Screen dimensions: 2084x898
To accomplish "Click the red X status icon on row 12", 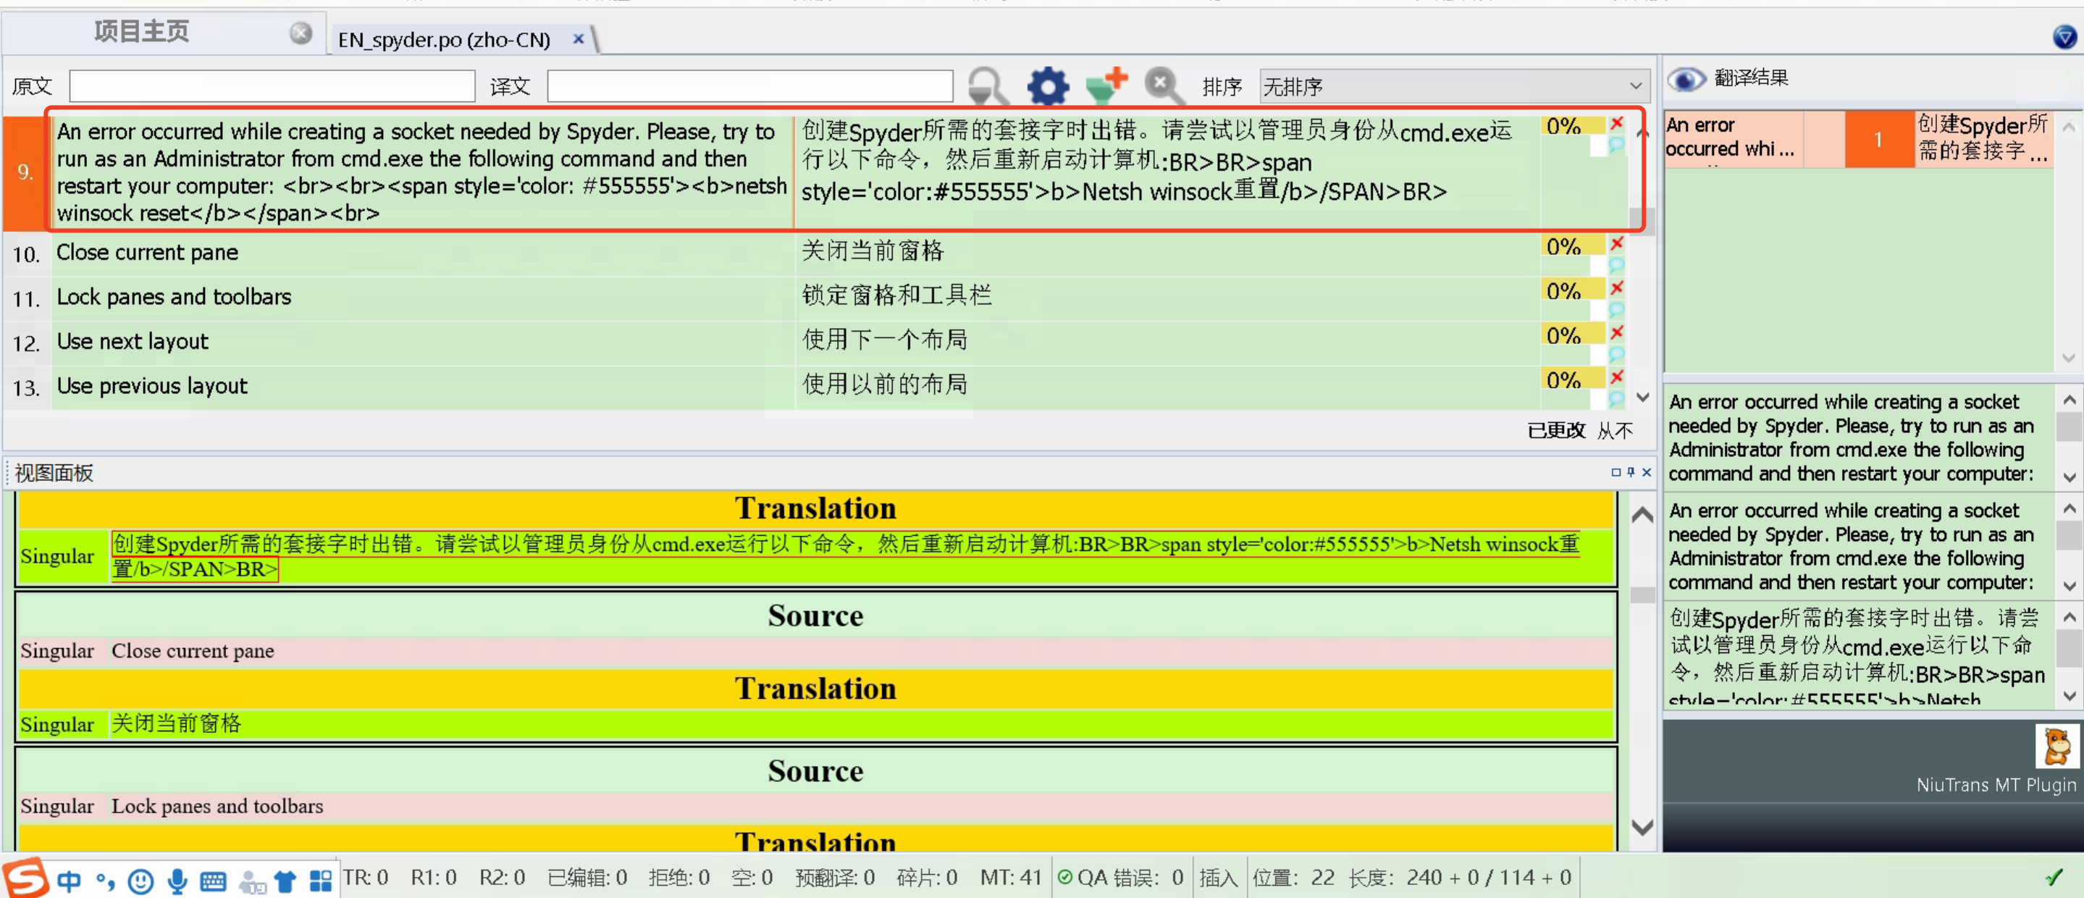I will pyautogui.click(x=1616, y=332).
